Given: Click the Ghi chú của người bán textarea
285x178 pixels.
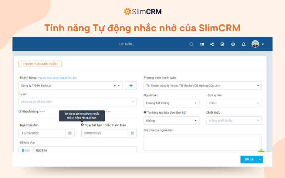Looking at the screenshot, I should tap(203, 142).
